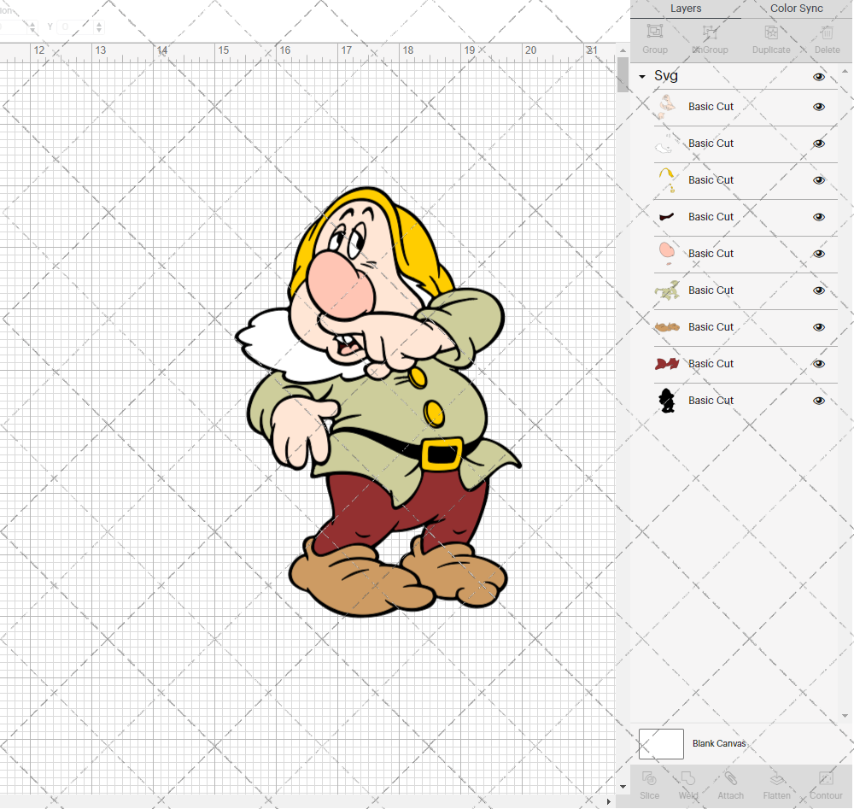
Task: Collapse the Svg layer group
Action: click(642, 77)
